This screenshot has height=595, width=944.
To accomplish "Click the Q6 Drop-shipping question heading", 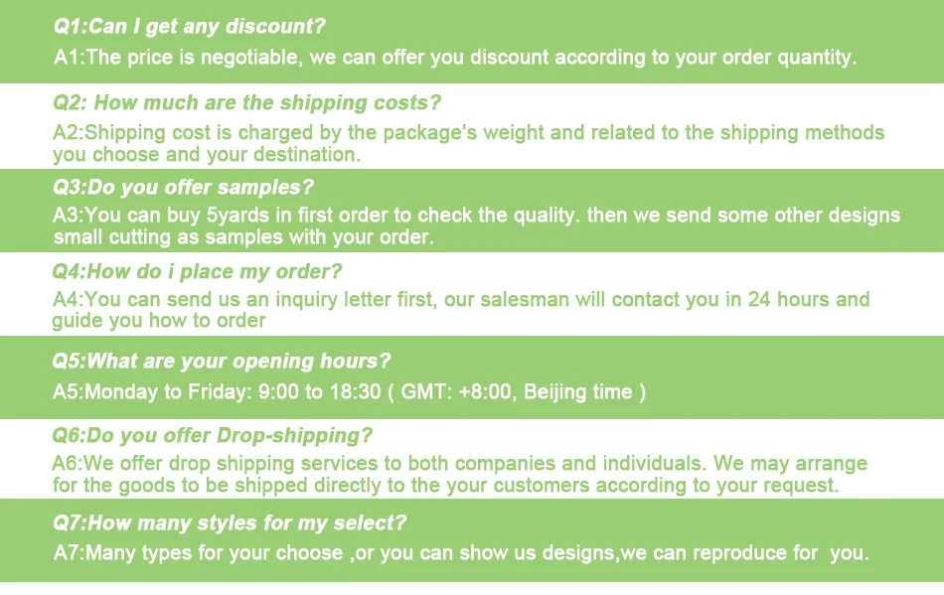I will coord(212,435).
